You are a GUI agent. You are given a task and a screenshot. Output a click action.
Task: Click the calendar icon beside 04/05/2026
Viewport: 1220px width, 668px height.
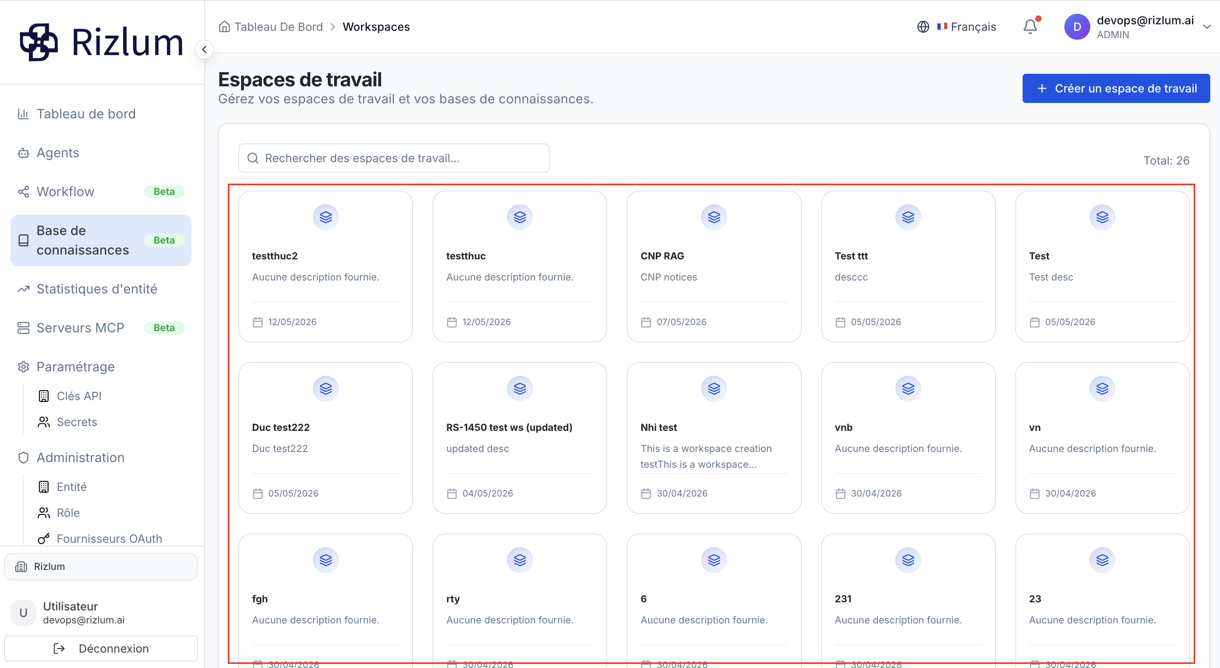[x=452, y=494]
